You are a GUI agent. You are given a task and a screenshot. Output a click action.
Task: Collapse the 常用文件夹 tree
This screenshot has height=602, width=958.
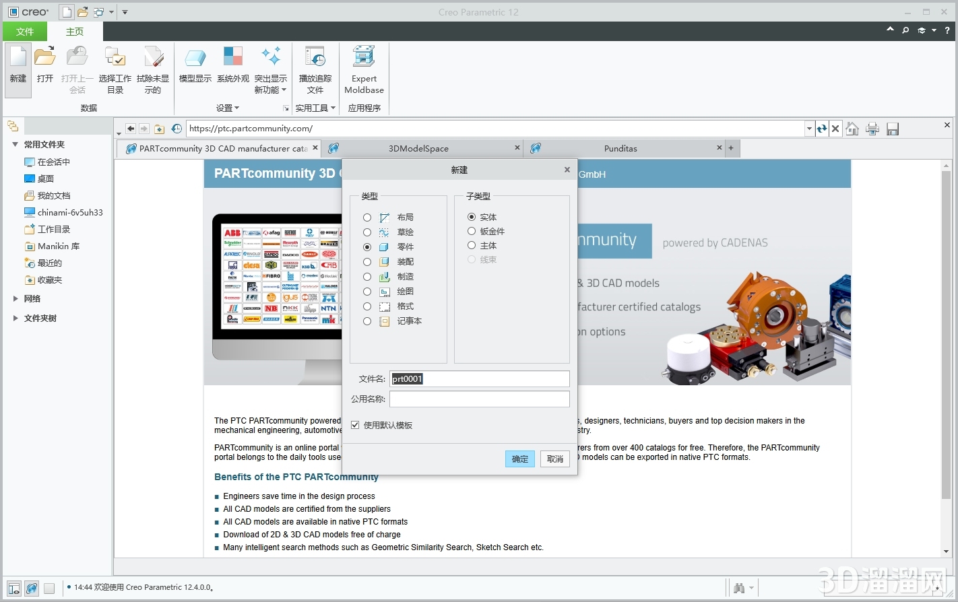pos(15,144)
